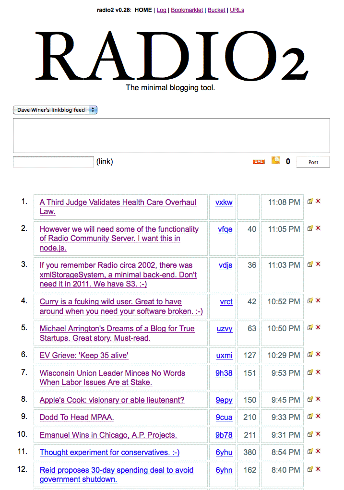344x490 pixels.
Task: Open the Log page in top navigation
Action: click(162, 10)
